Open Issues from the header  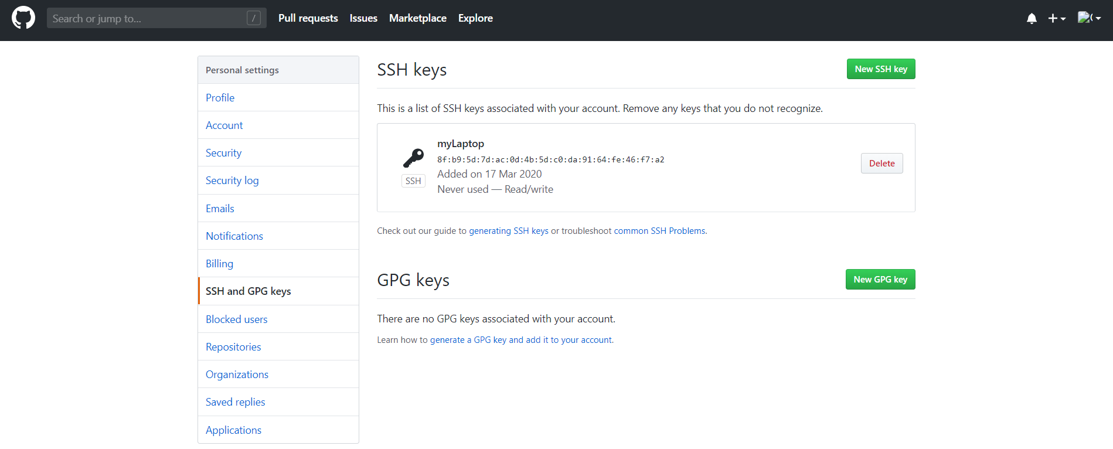[363, 18]
